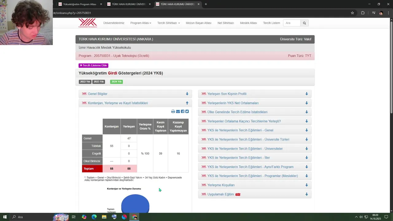The width and height of the screenshot is (393, 221).
Task: Click the browser address bar URL
Action: click(x=72, y=13)
